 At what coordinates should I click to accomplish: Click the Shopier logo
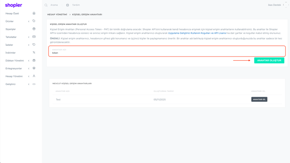point(13,5)
